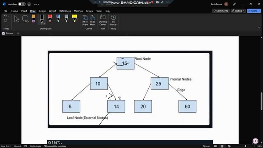Click the zoom out minus button
This screenshot has height=148, width=263.
(x=234, y=146)
